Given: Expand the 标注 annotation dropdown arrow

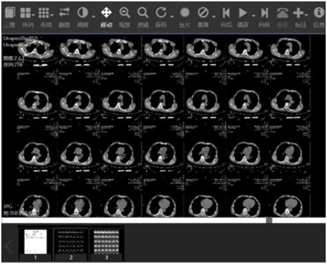Looking at the screenshot, I should click(x=306, y=15).
